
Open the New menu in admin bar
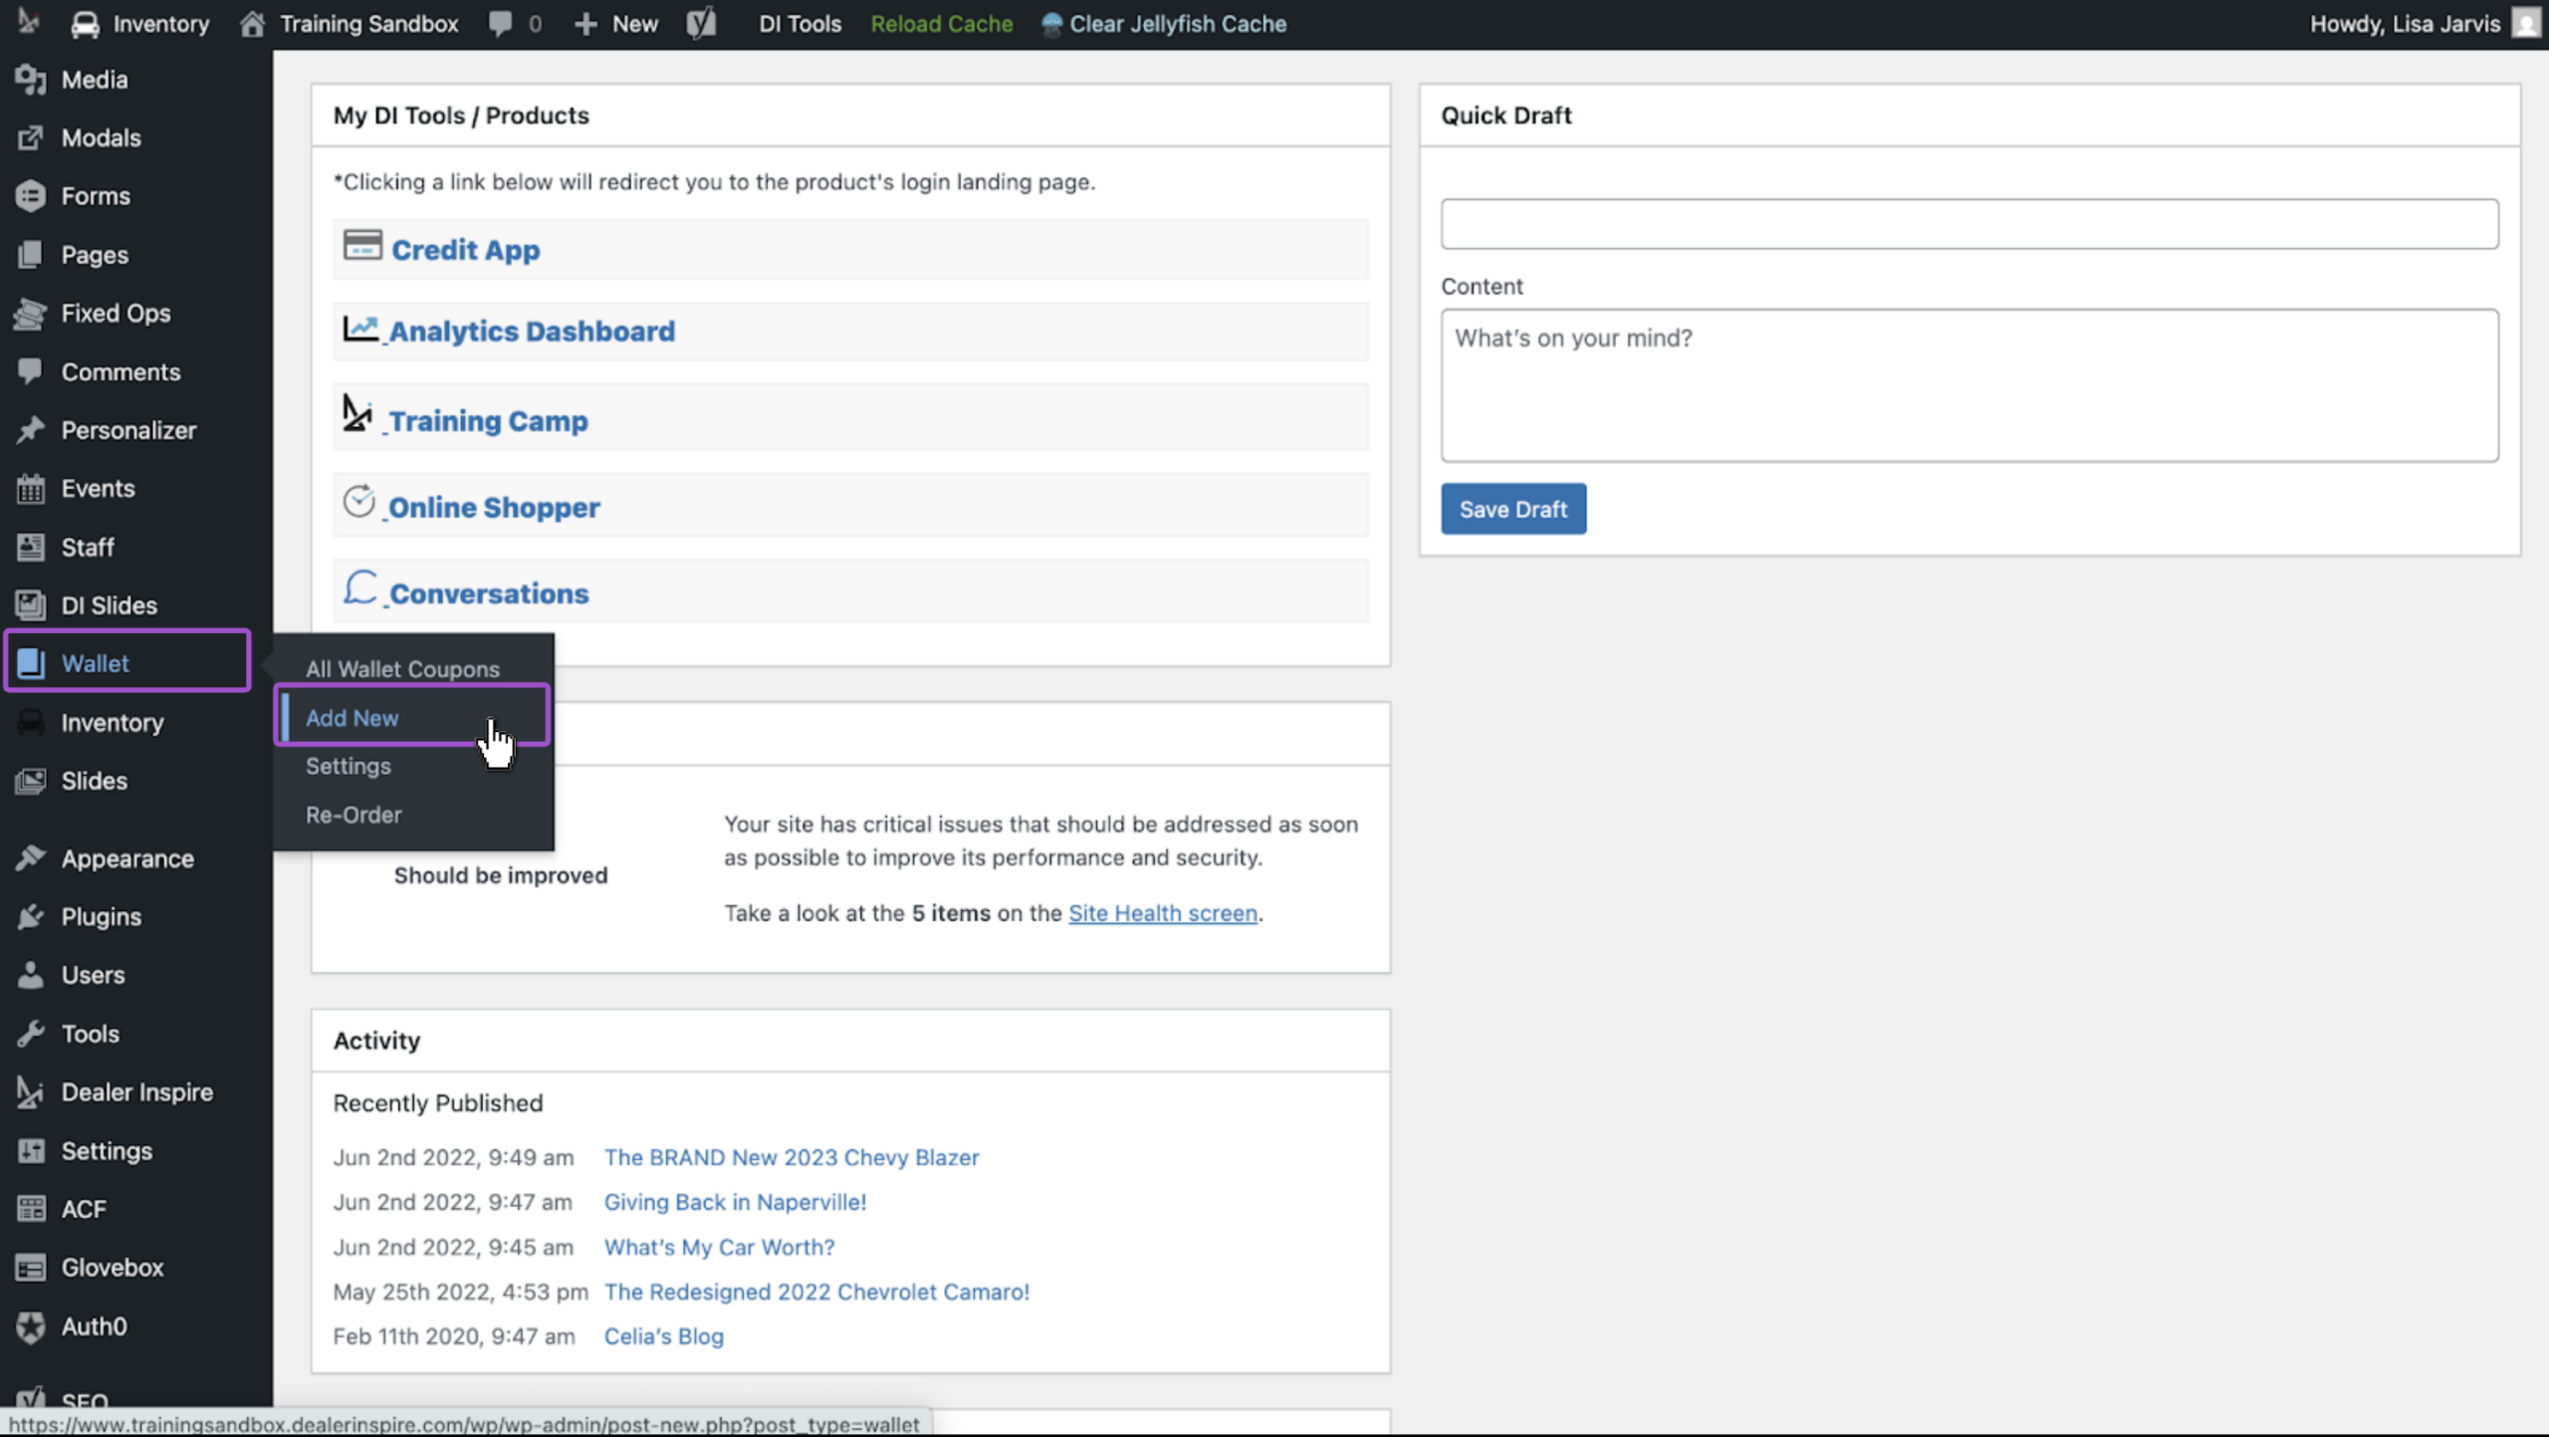[616, 24]
